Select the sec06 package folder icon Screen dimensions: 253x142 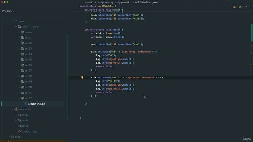coord(23,65)
